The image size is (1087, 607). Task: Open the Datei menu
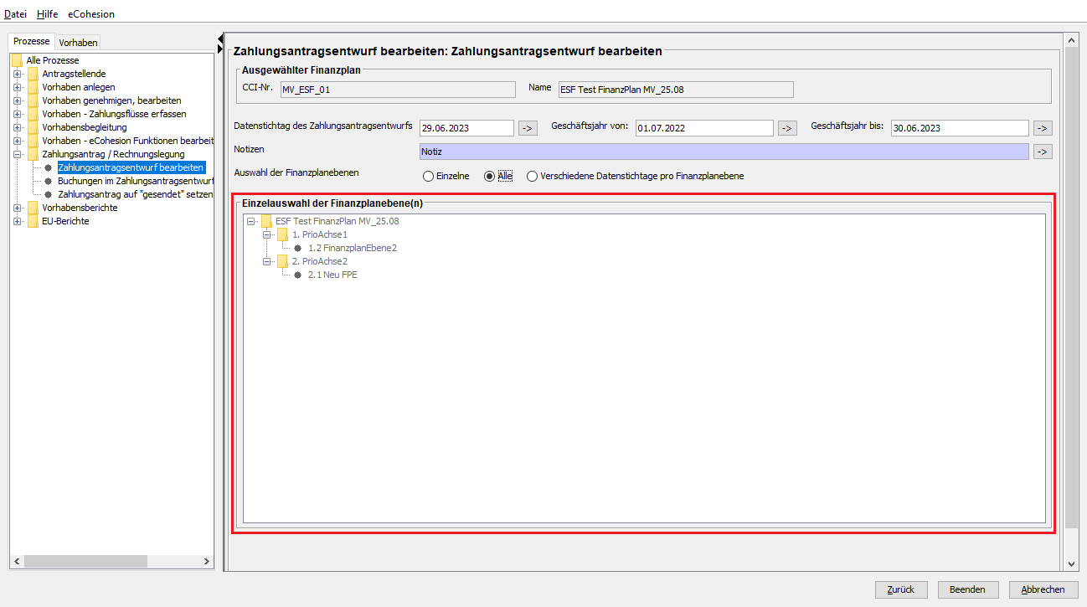pyautogui.click(x=16, y=14)
